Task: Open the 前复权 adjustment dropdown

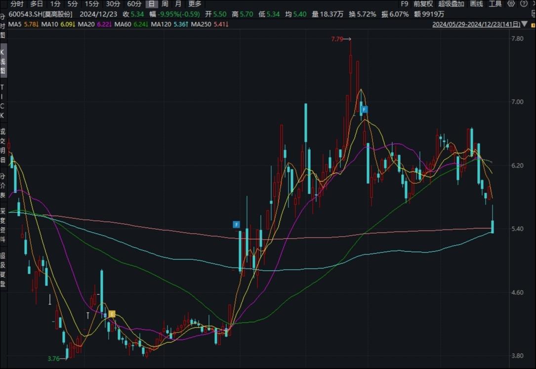Action: (x=423, y=4)
